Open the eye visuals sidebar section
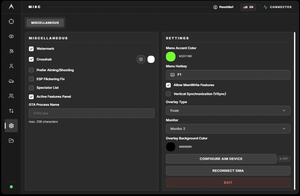This screenshot has width=300, height=196. pyautogui.click(x=11, y=36)
